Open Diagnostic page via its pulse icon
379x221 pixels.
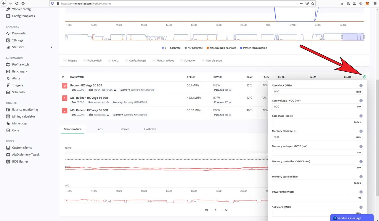(8, 33)
